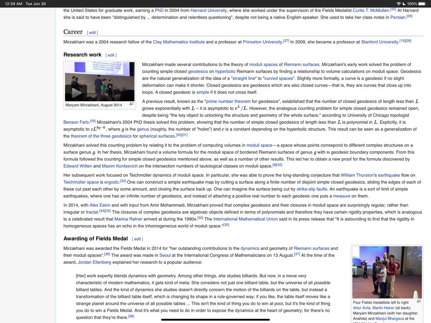Follow the strike-slip faults link

[312, 189]
